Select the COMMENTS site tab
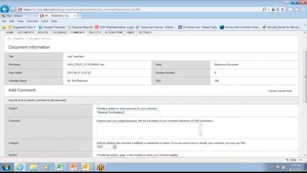 click(x=78, y=33)
